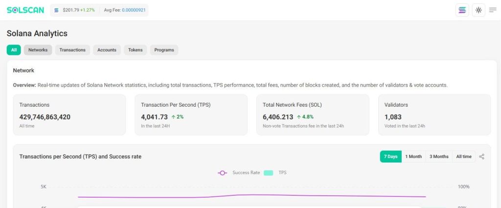Click the Total Network Fees card
Viewport: 501px width, 208px height.
pos(313,115)
